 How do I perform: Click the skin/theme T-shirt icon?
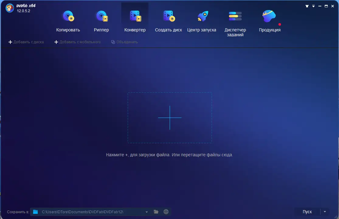coord(307,5)
